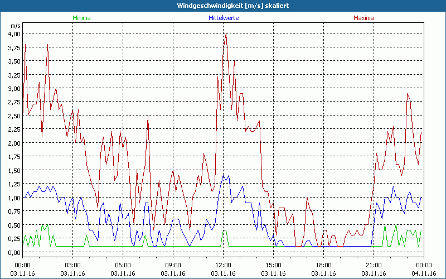Pick the 09:00 time axis label
The height and width of the screenshot is (279, 446).
173,265
